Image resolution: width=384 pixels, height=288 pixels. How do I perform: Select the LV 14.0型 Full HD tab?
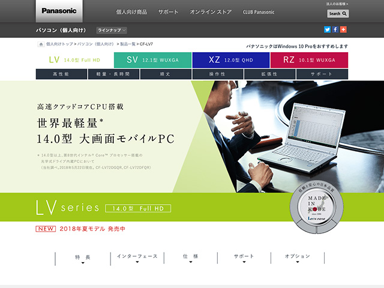74,60
